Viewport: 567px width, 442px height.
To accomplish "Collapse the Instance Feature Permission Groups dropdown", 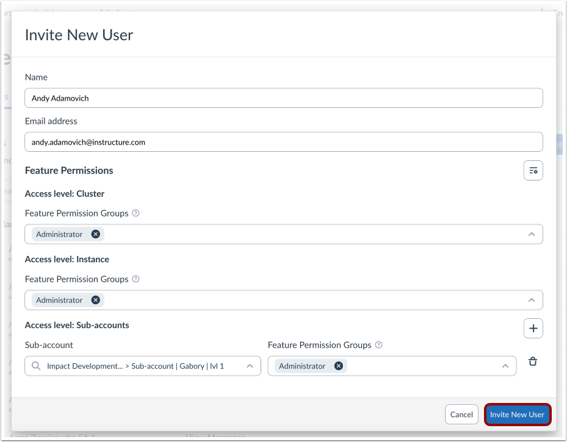I will coord(531,299).
